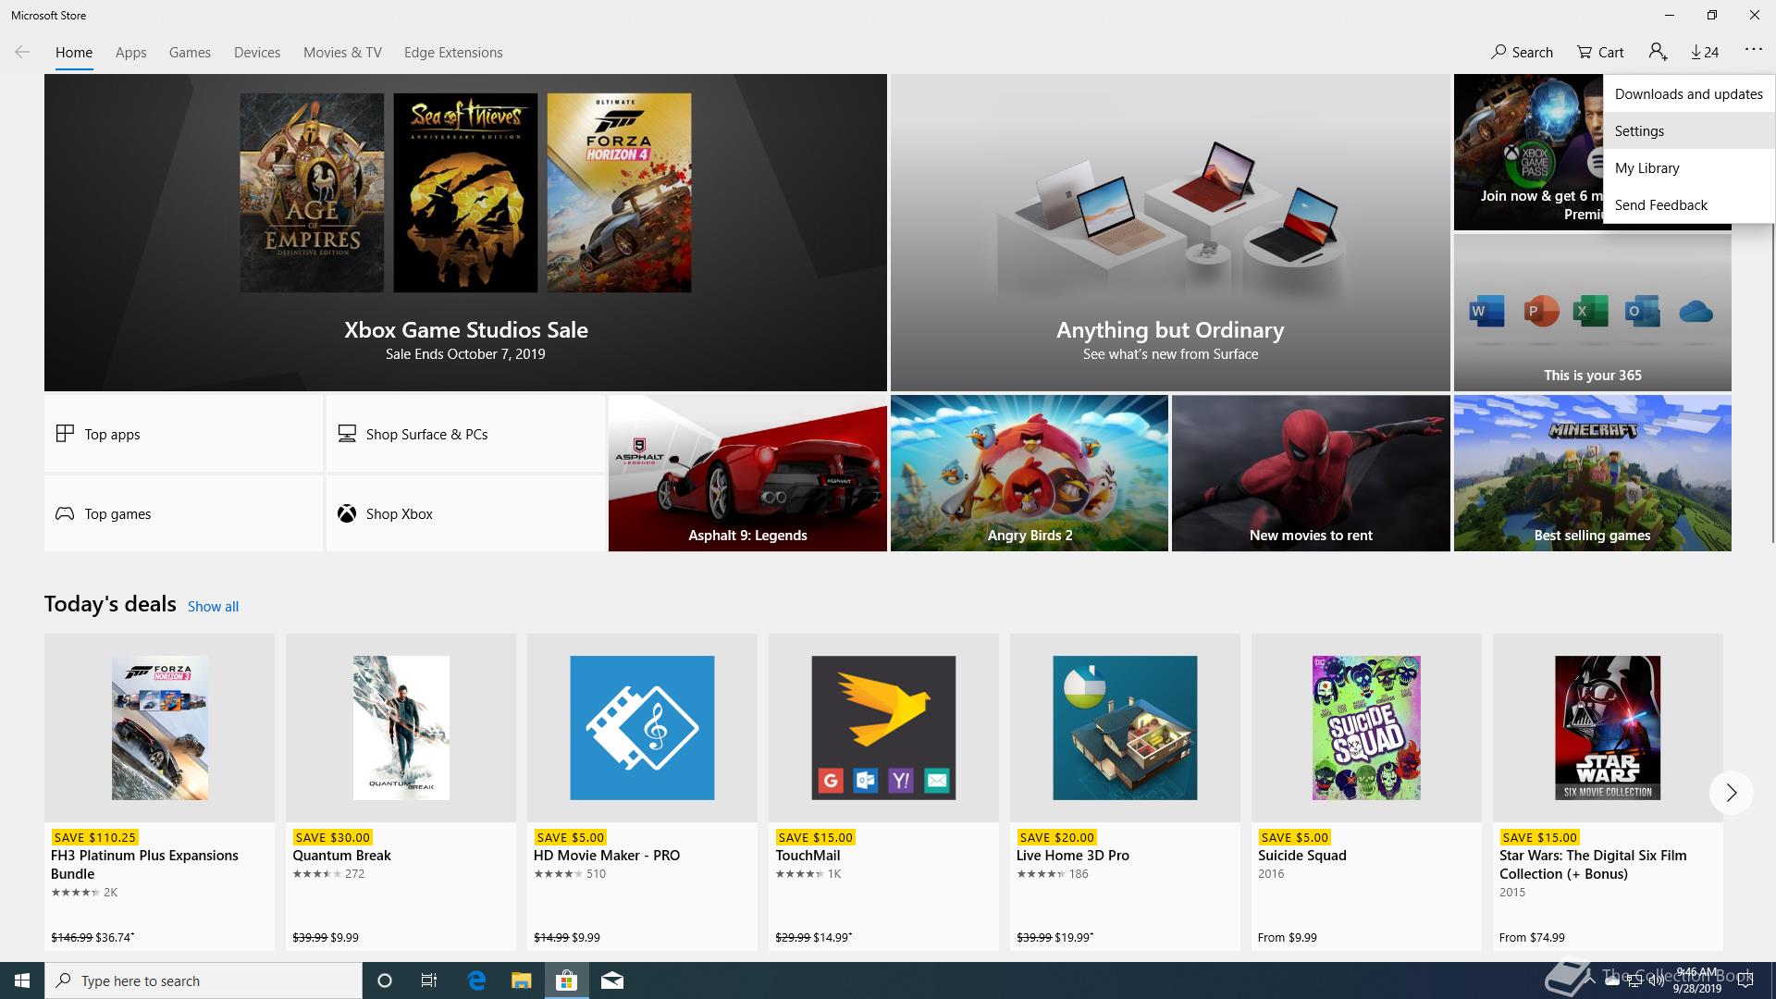Open the Angry Birds 2 tile
Viewport: 1776px width, 999px height.
1029,474
